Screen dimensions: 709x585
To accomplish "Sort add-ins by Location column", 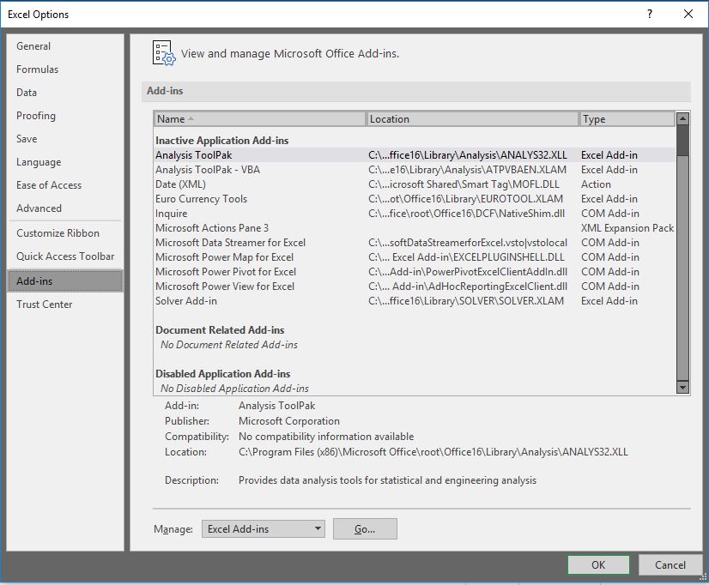I will point(472,119).
